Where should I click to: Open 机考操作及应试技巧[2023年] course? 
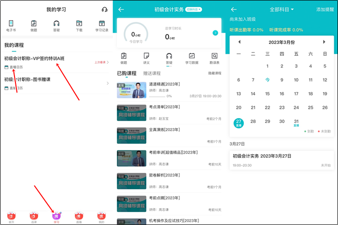tap(169, 221)
